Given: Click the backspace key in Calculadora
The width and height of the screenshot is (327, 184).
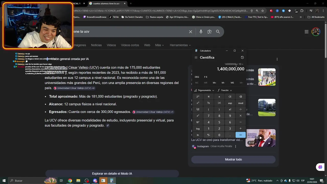Looking at the screenshot, I should (241, 97).
